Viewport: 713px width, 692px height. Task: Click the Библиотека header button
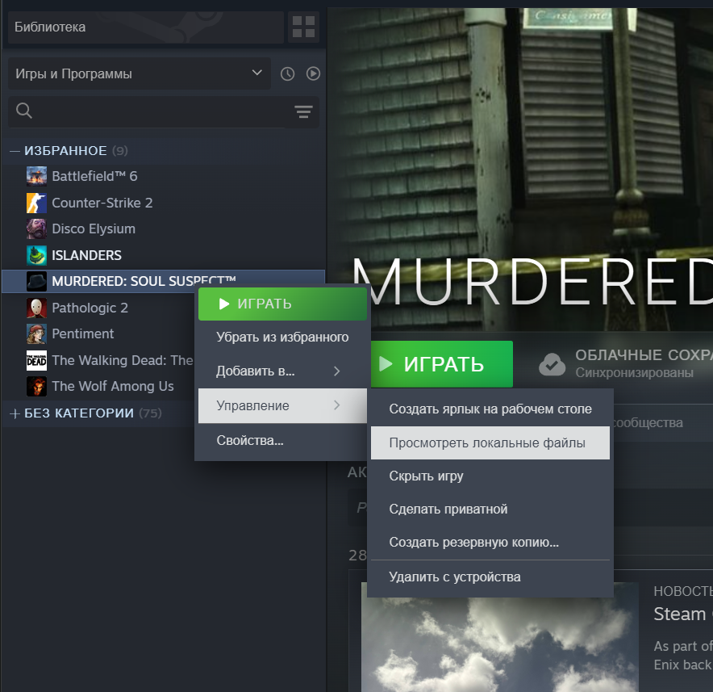pos(146,27)
